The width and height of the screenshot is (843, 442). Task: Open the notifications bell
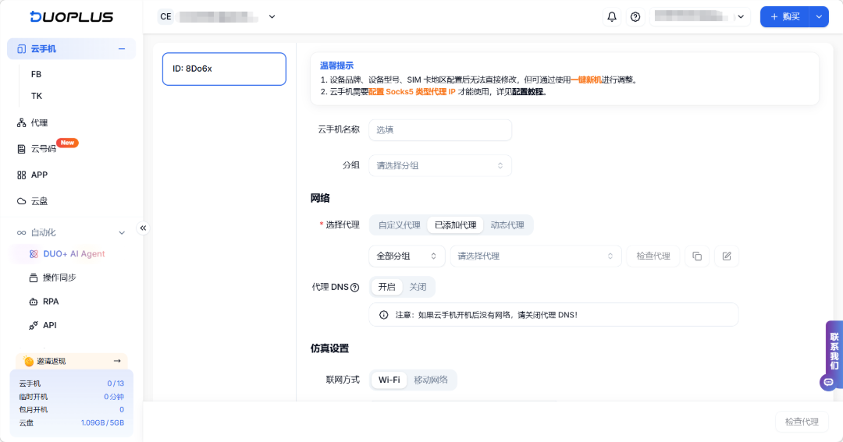pos(612,16)
